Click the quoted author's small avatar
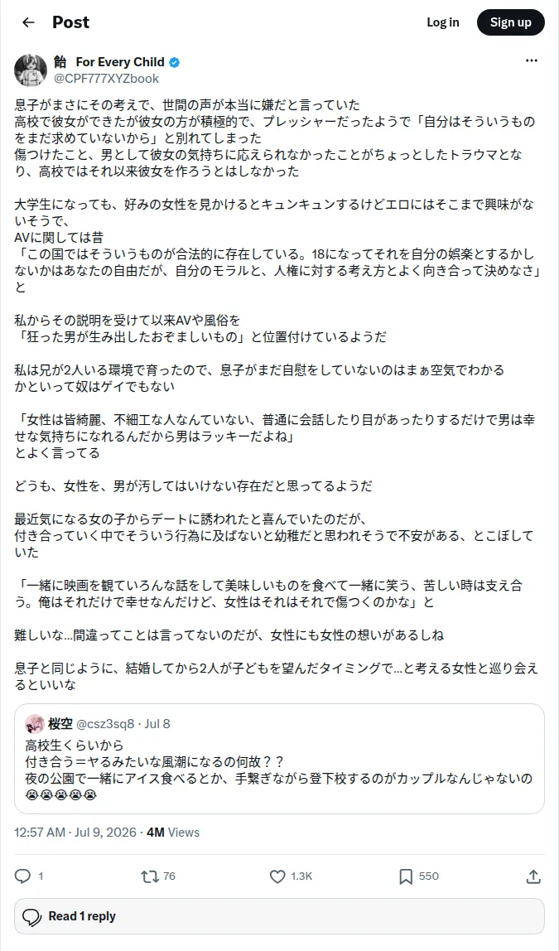The width and height of the screenshot is (559, 951). pyautogui.click(x=35, y=723)
